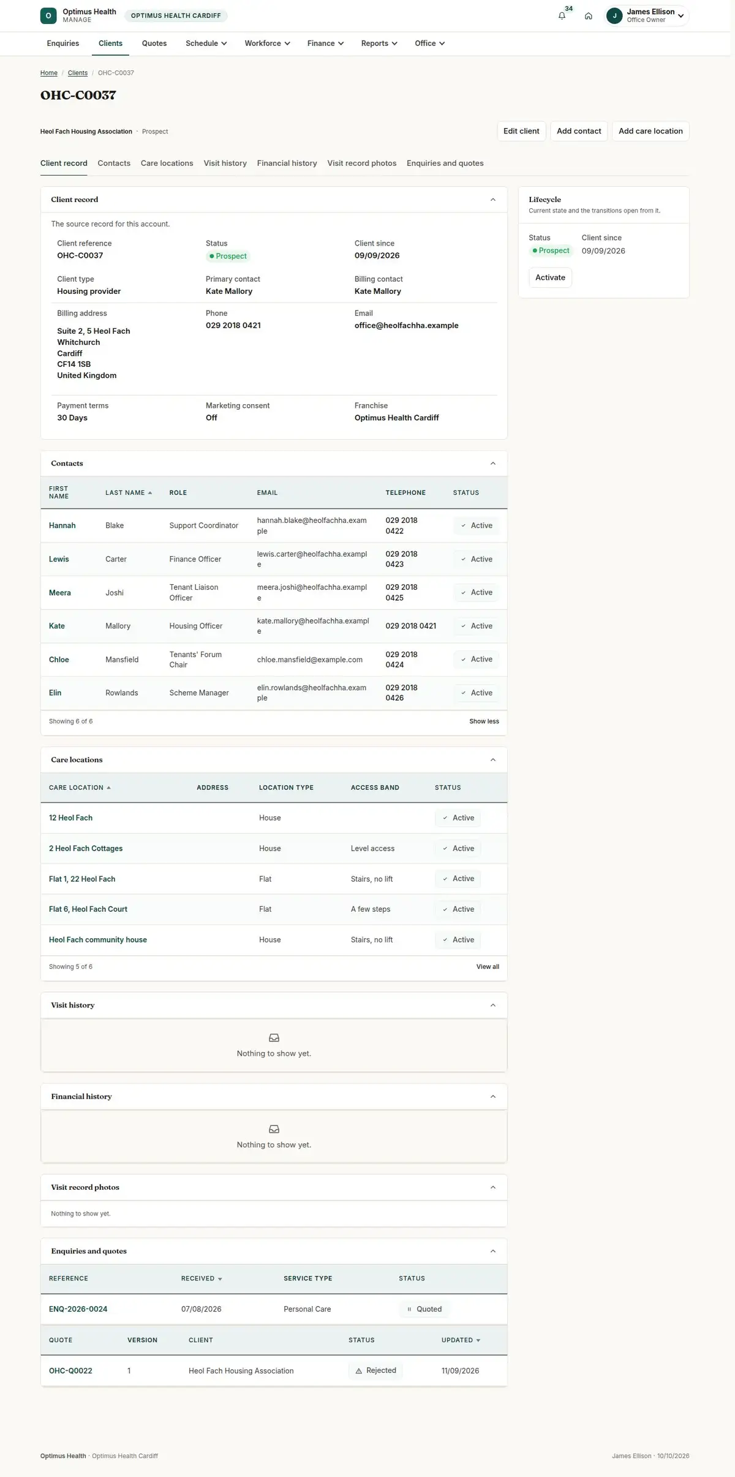Click the home icon in header
This screenshot has height=1477, width=735.
click(x=588, y=16)
